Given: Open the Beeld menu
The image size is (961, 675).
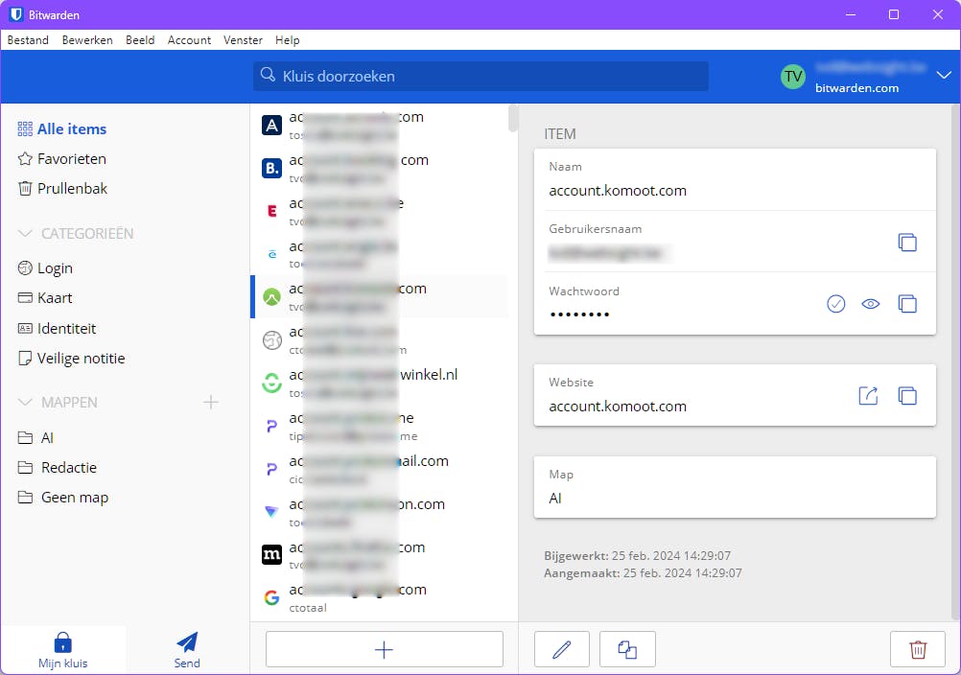Looking at the screenshot, I should pyautogui.click(x=140, y=40).
